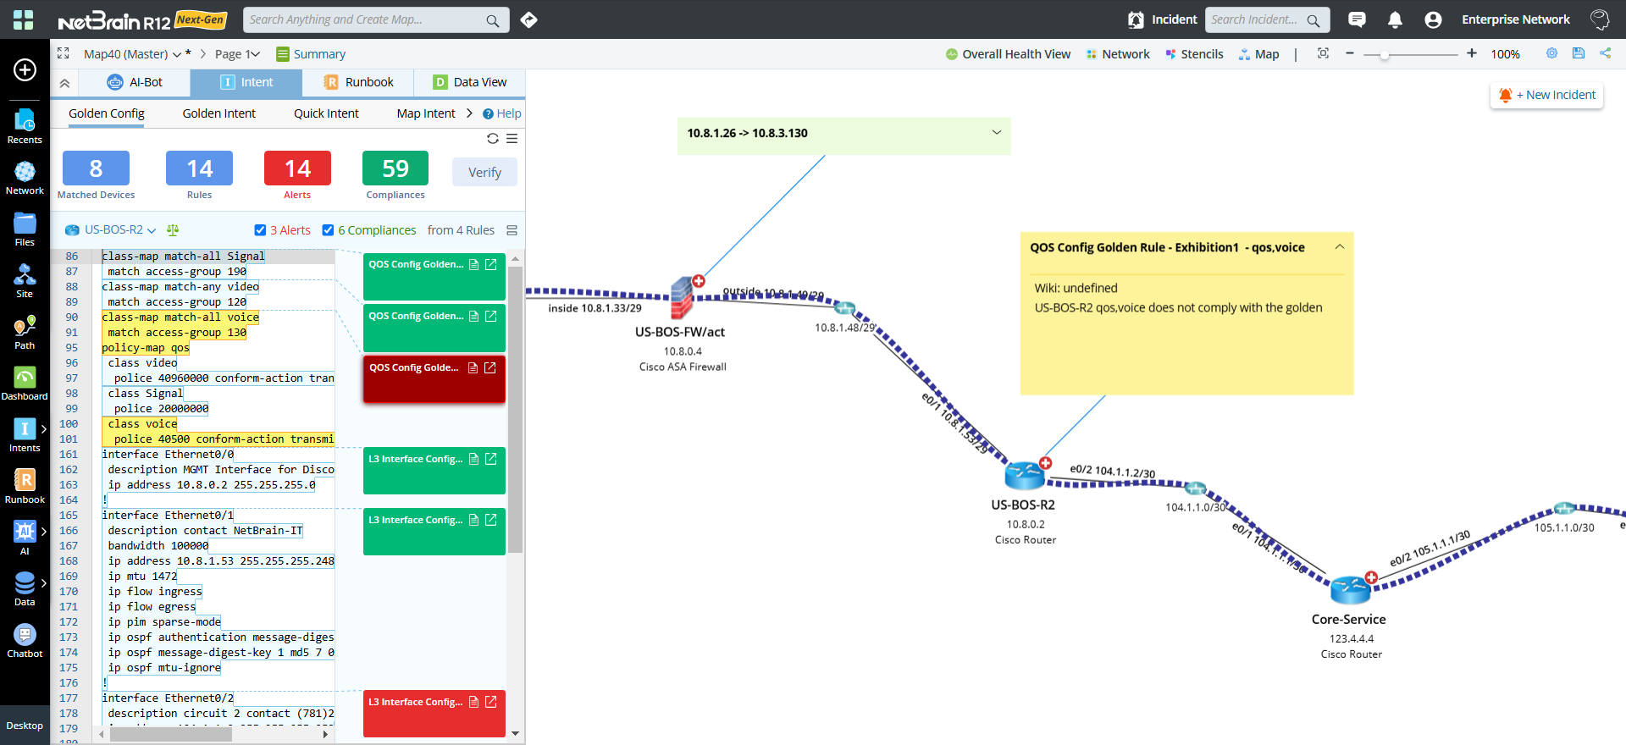The width and height of the screenshot is (1626, 745).
Task: Uncheck the 6 Compliances checkbox
Action: click(328, 229)
